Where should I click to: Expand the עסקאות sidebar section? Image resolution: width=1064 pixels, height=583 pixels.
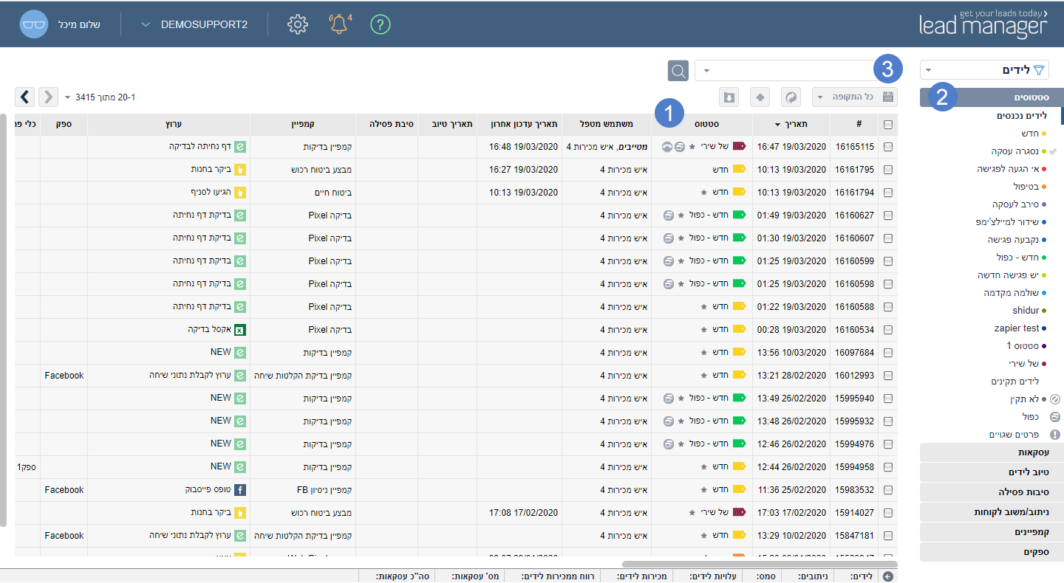click(992, 452)
